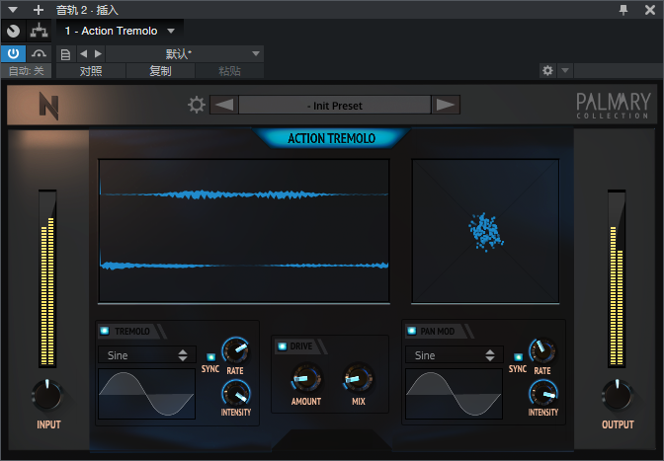Viewport: 664px width, 461px height.
Task: Click the Pan Mod RATE knob
Action: pos(542,350)
